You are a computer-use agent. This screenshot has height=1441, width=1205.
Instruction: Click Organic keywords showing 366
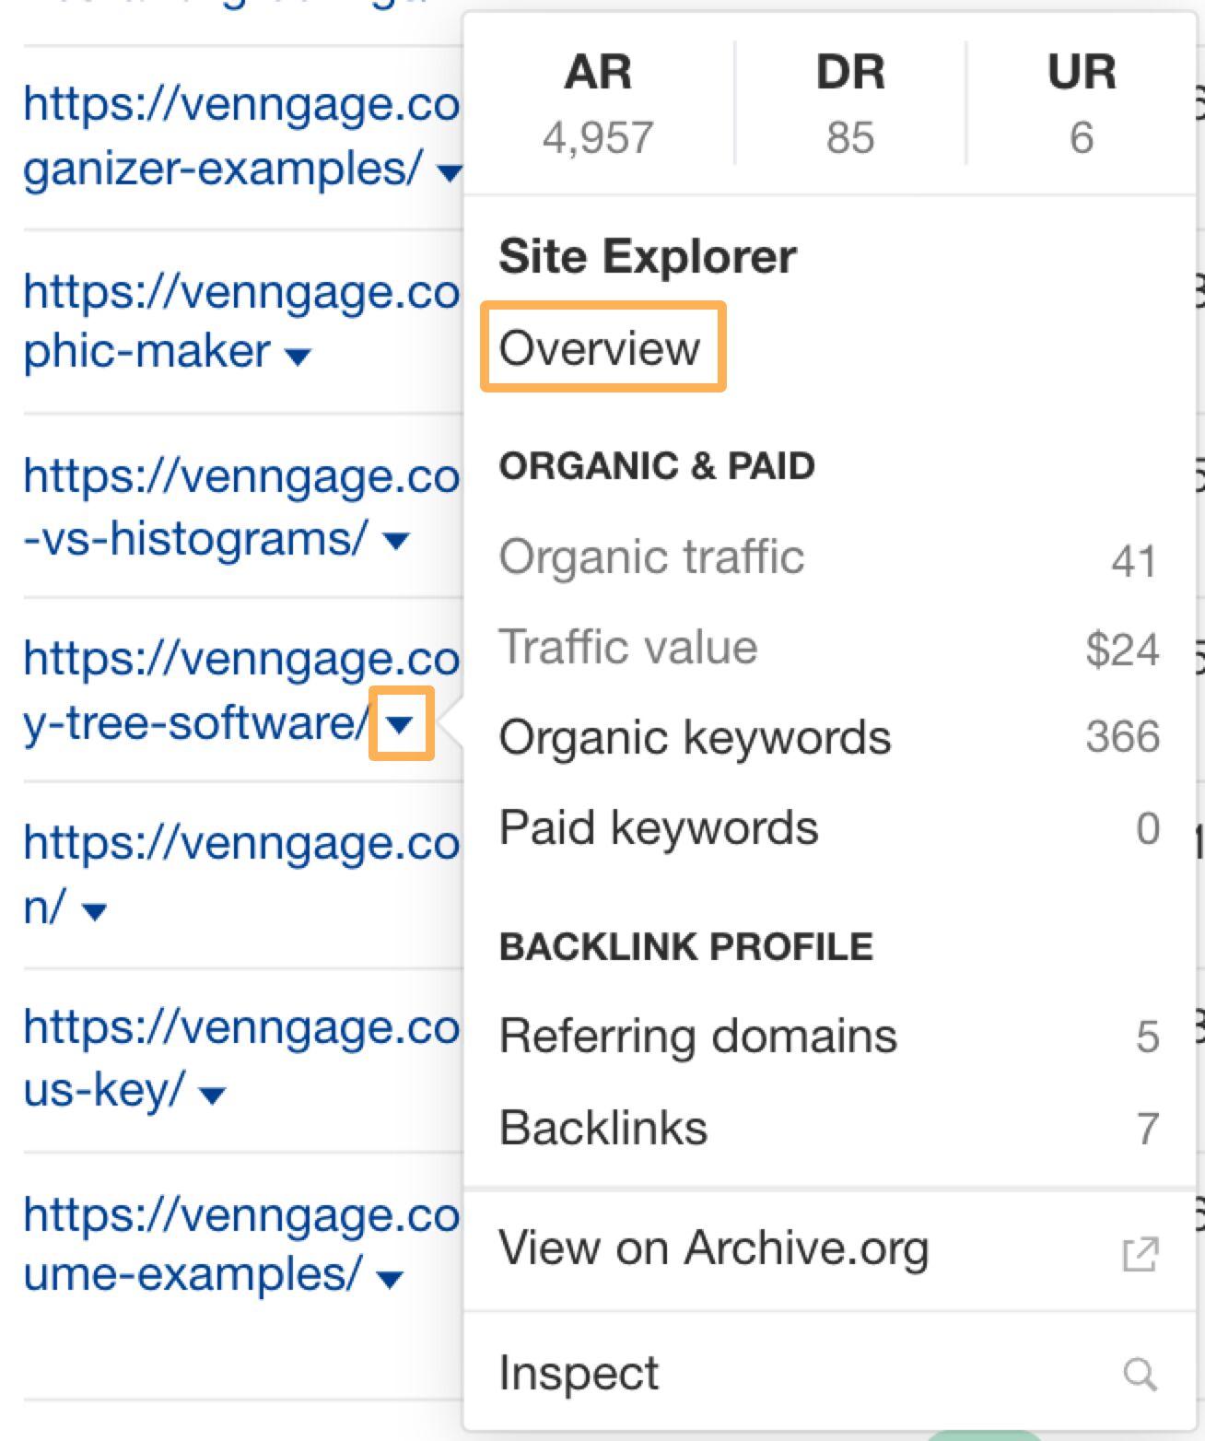point(696,736)
